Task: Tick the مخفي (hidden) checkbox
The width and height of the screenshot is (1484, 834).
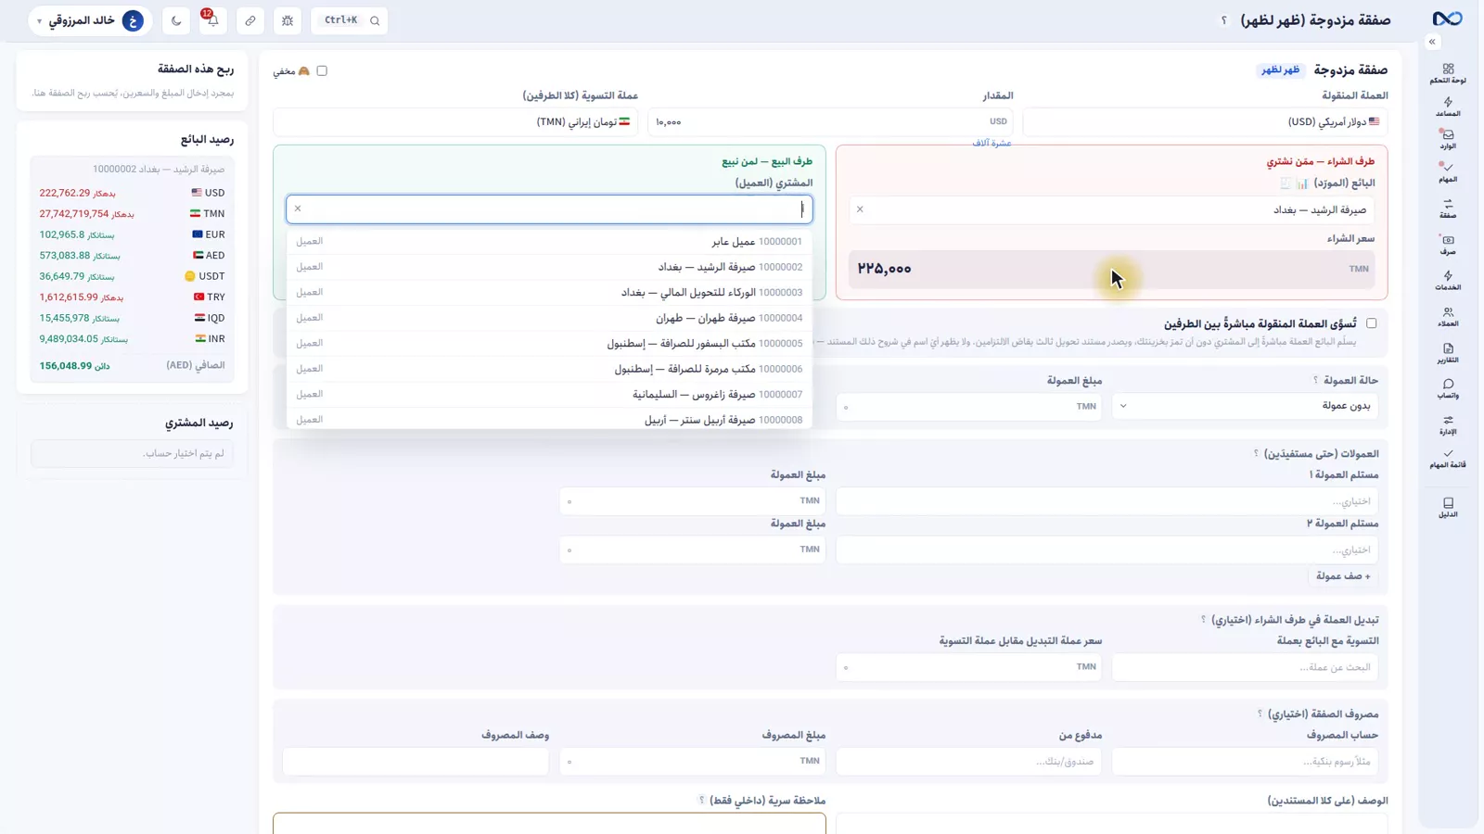Action: (322, 70)
